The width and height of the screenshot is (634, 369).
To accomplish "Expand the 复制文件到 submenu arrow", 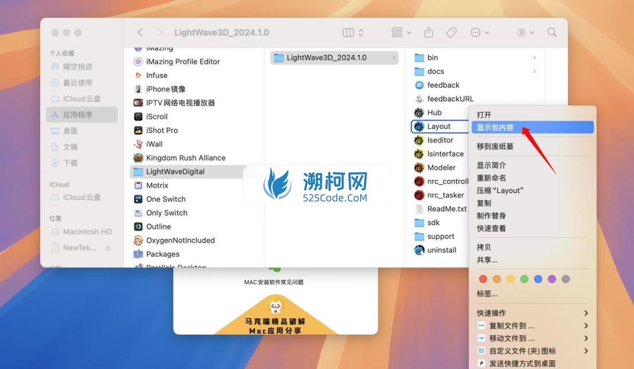I will coord(586,326).
